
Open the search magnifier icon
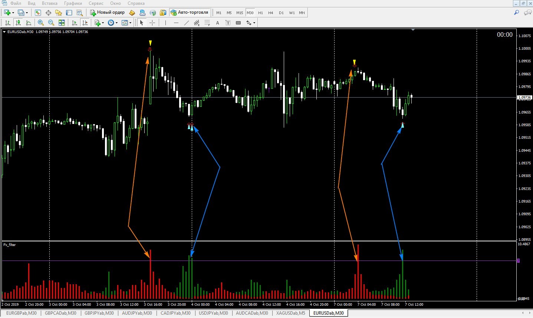(516, 13)
